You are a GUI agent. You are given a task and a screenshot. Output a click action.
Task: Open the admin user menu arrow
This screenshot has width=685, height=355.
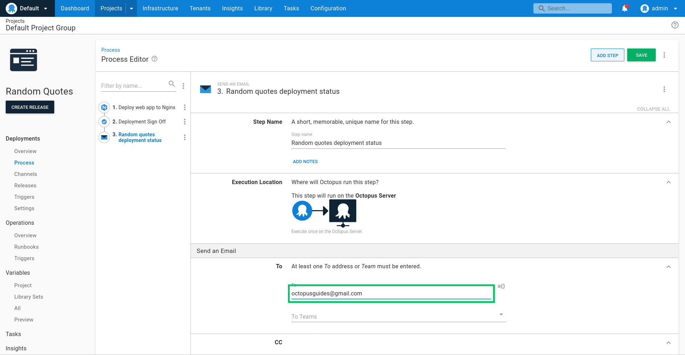[675, 9]
